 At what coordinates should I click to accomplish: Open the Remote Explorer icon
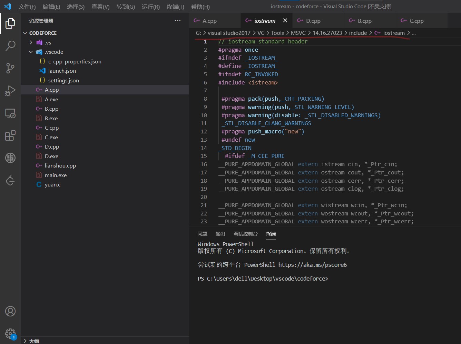[x=10, y=113]
